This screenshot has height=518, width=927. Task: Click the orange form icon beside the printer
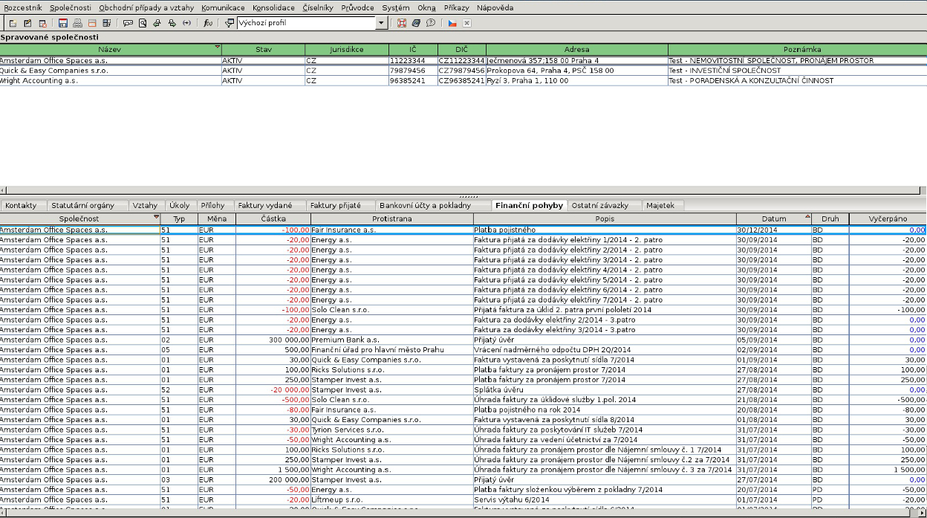coord(92,23)
